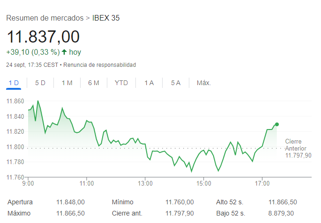The image size is (321, 223).
Task: Select the 1 D time range tab
Action: (13, 83)
